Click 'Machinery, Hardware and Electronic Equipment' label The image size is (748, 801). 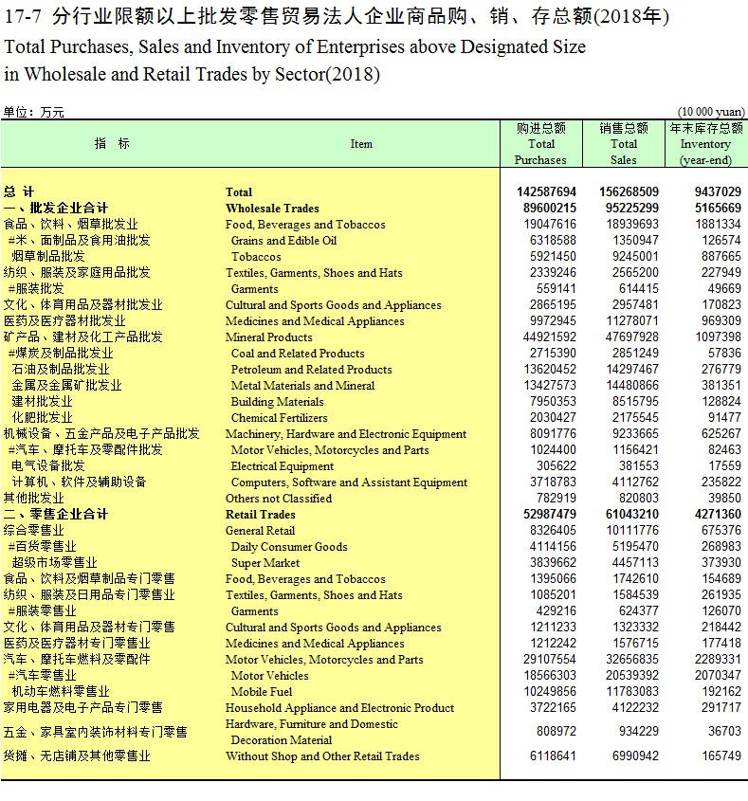point(346,434)
